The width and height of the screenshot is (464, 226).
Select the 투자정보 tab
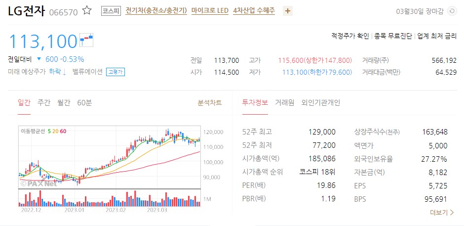[x=255, y=103]
